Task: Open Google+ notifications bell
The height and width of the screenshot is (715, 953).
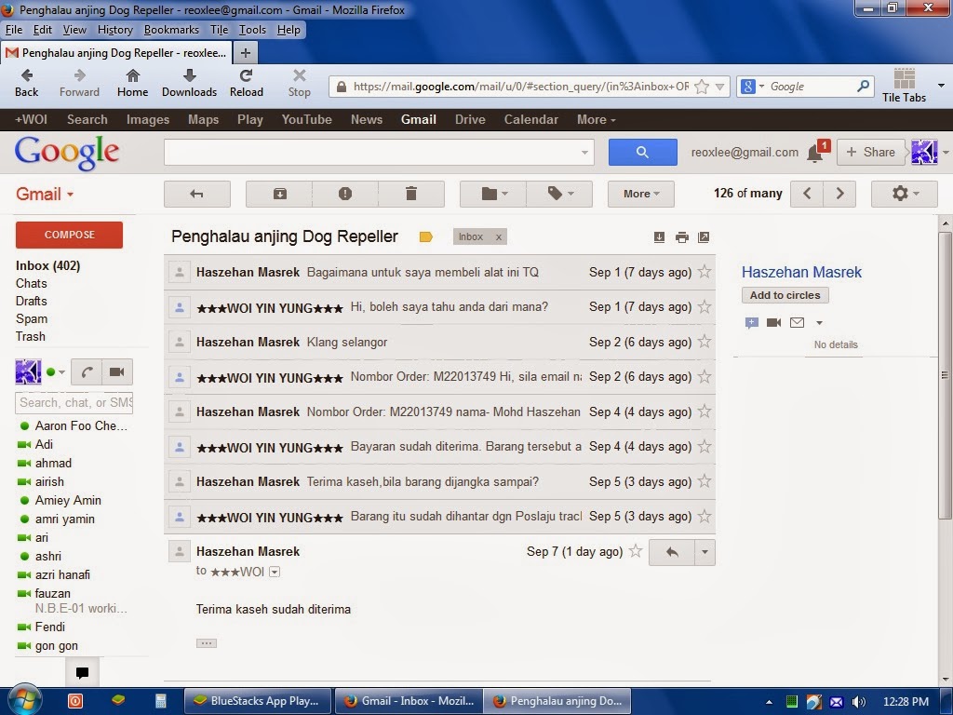Action: coord(815,154)
